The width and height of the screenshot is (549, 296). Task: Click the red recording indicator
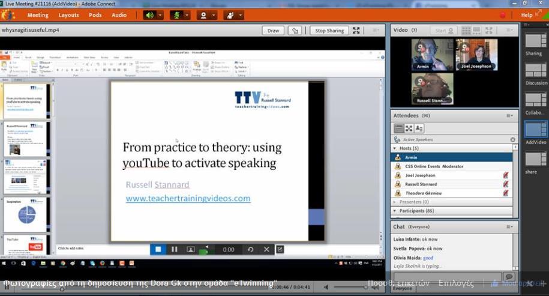coord(503,15)
